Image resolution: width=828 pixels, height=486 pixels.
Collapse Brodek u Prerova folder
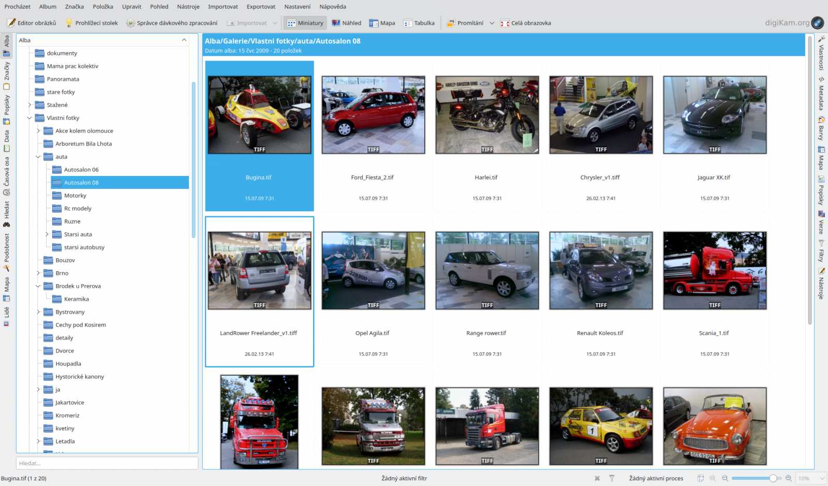38,286
